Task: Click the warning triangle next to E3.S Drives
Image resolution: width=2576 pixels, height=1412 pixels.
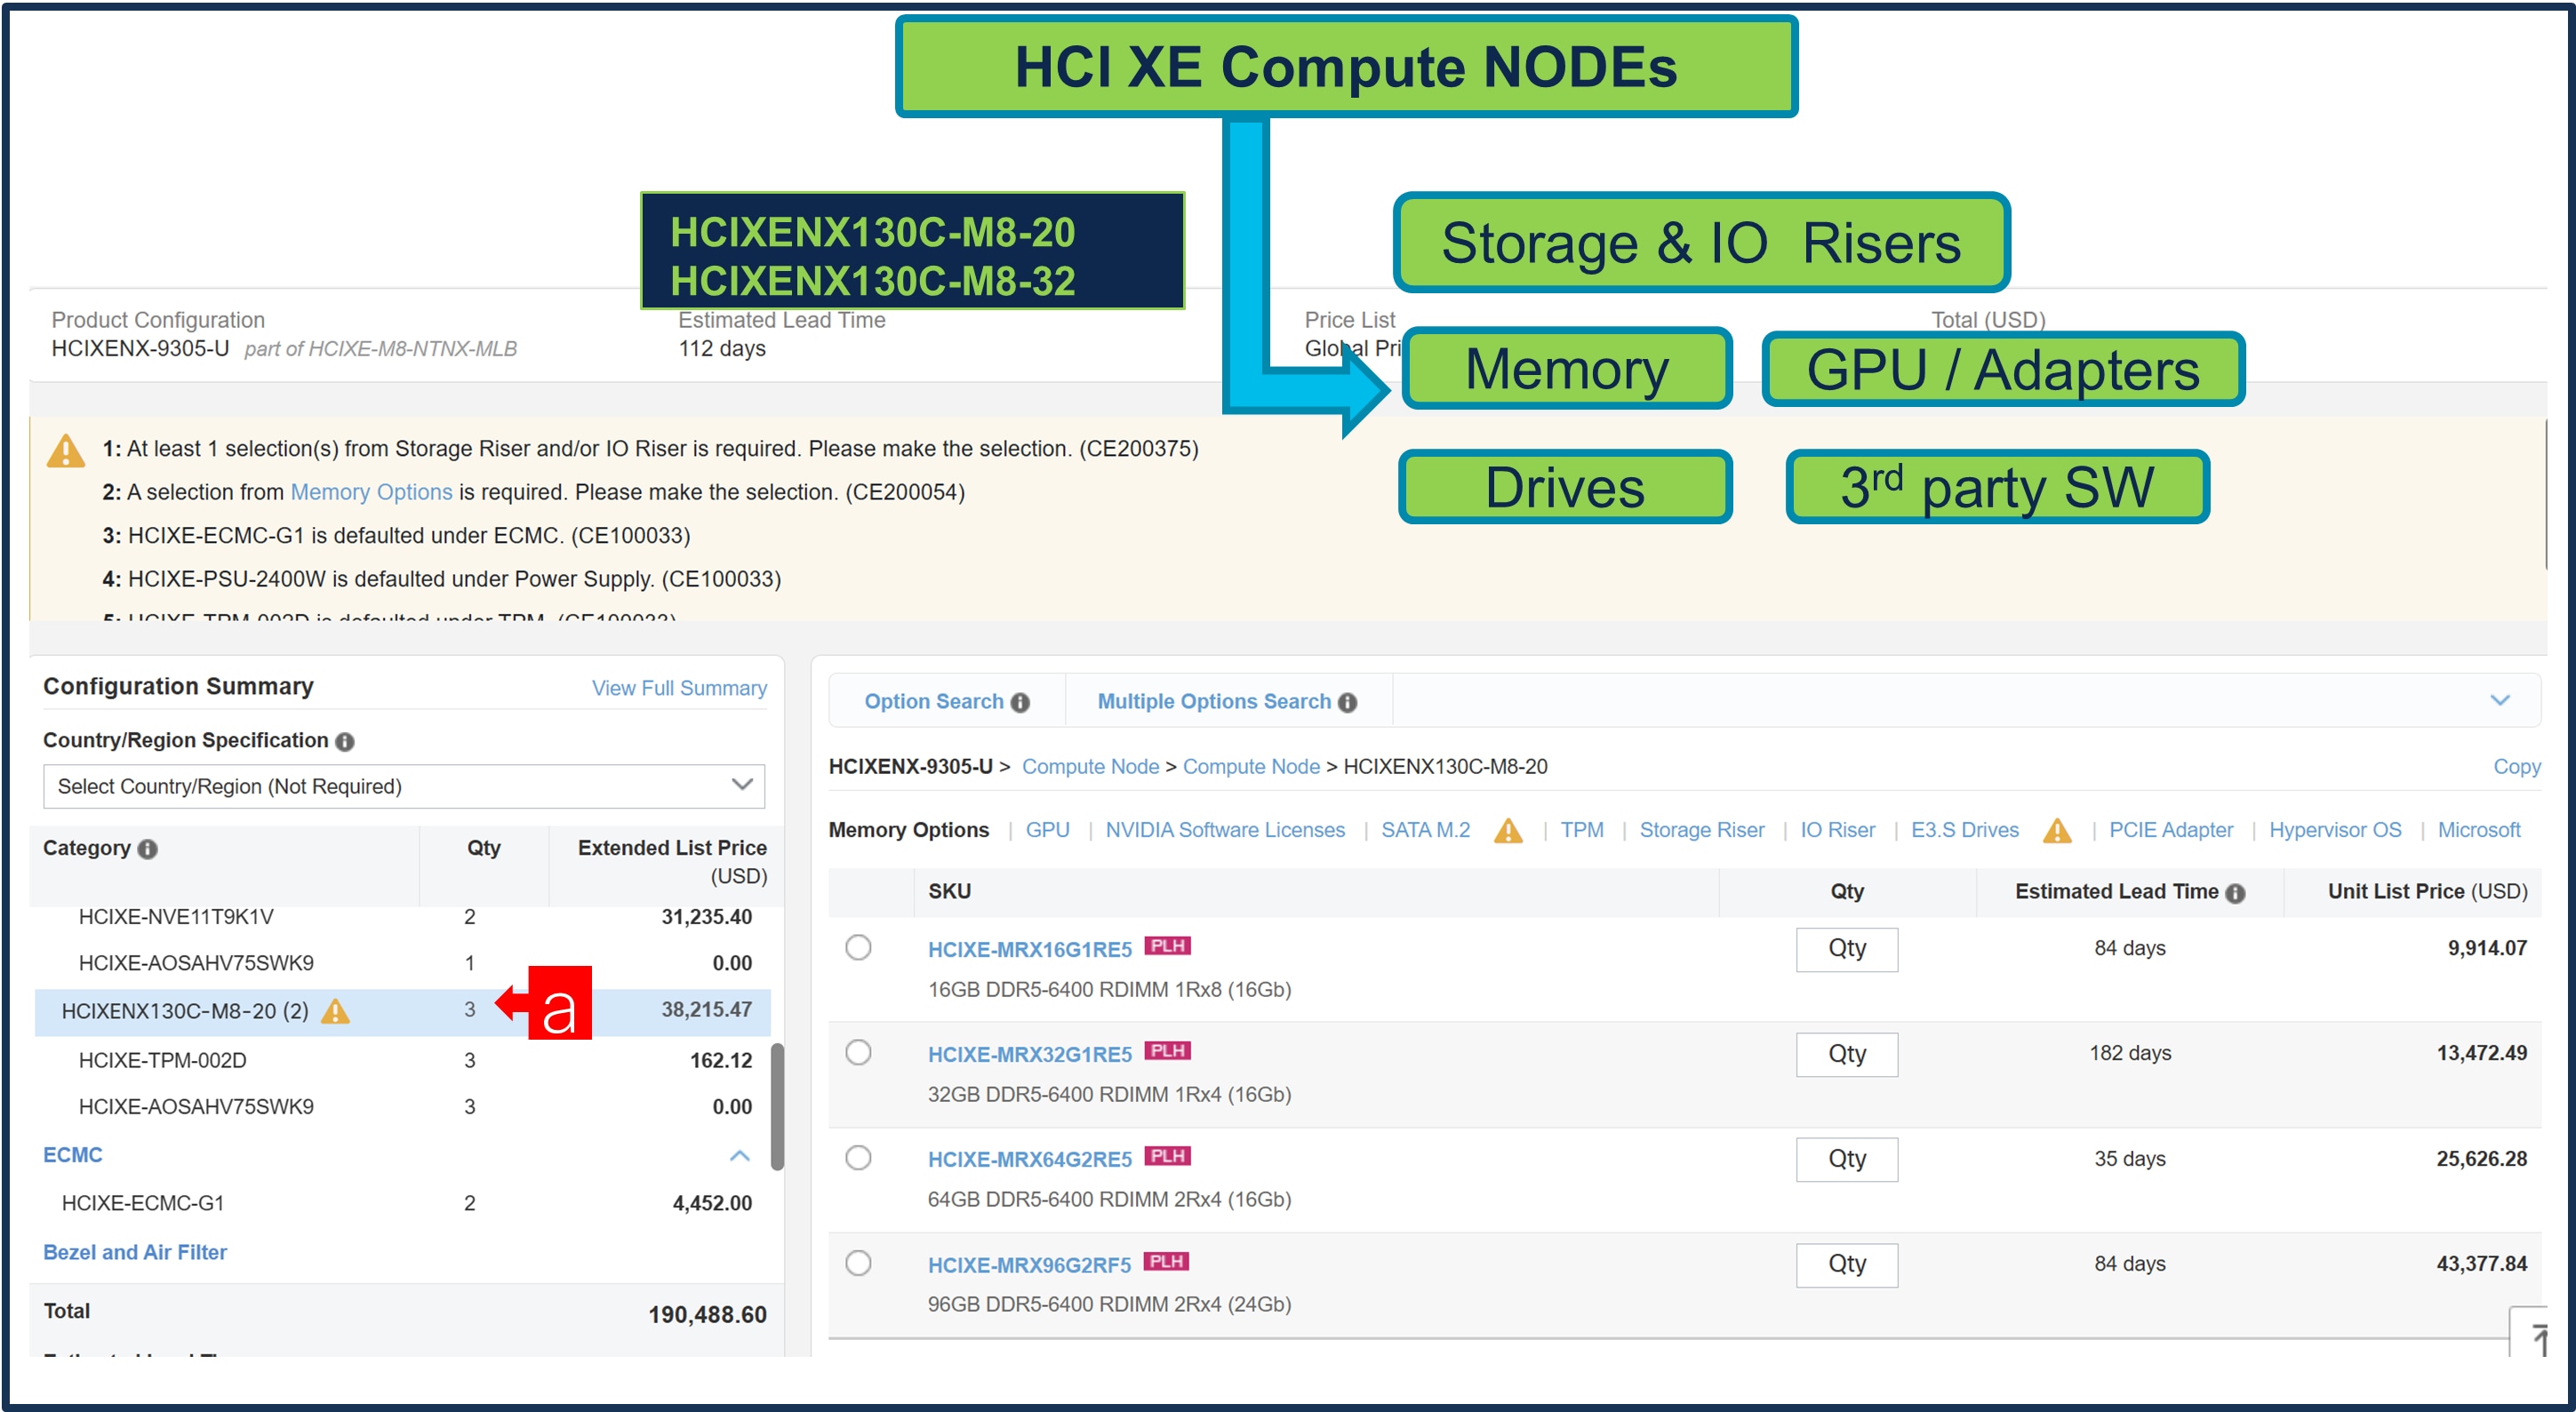Action: (2057, 830)
